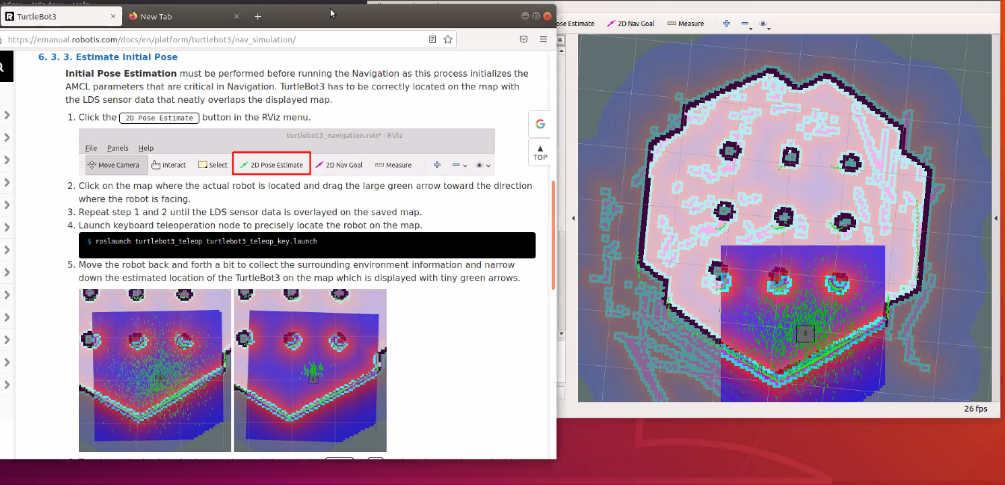Collapse the left panel arrow of RViz view
The height and width of the screenshot is (485, 1005).
click(573, 218)
